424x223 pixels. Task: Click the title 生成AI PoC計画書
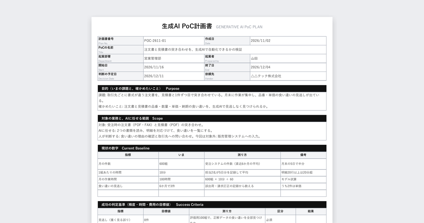[187, 26]
